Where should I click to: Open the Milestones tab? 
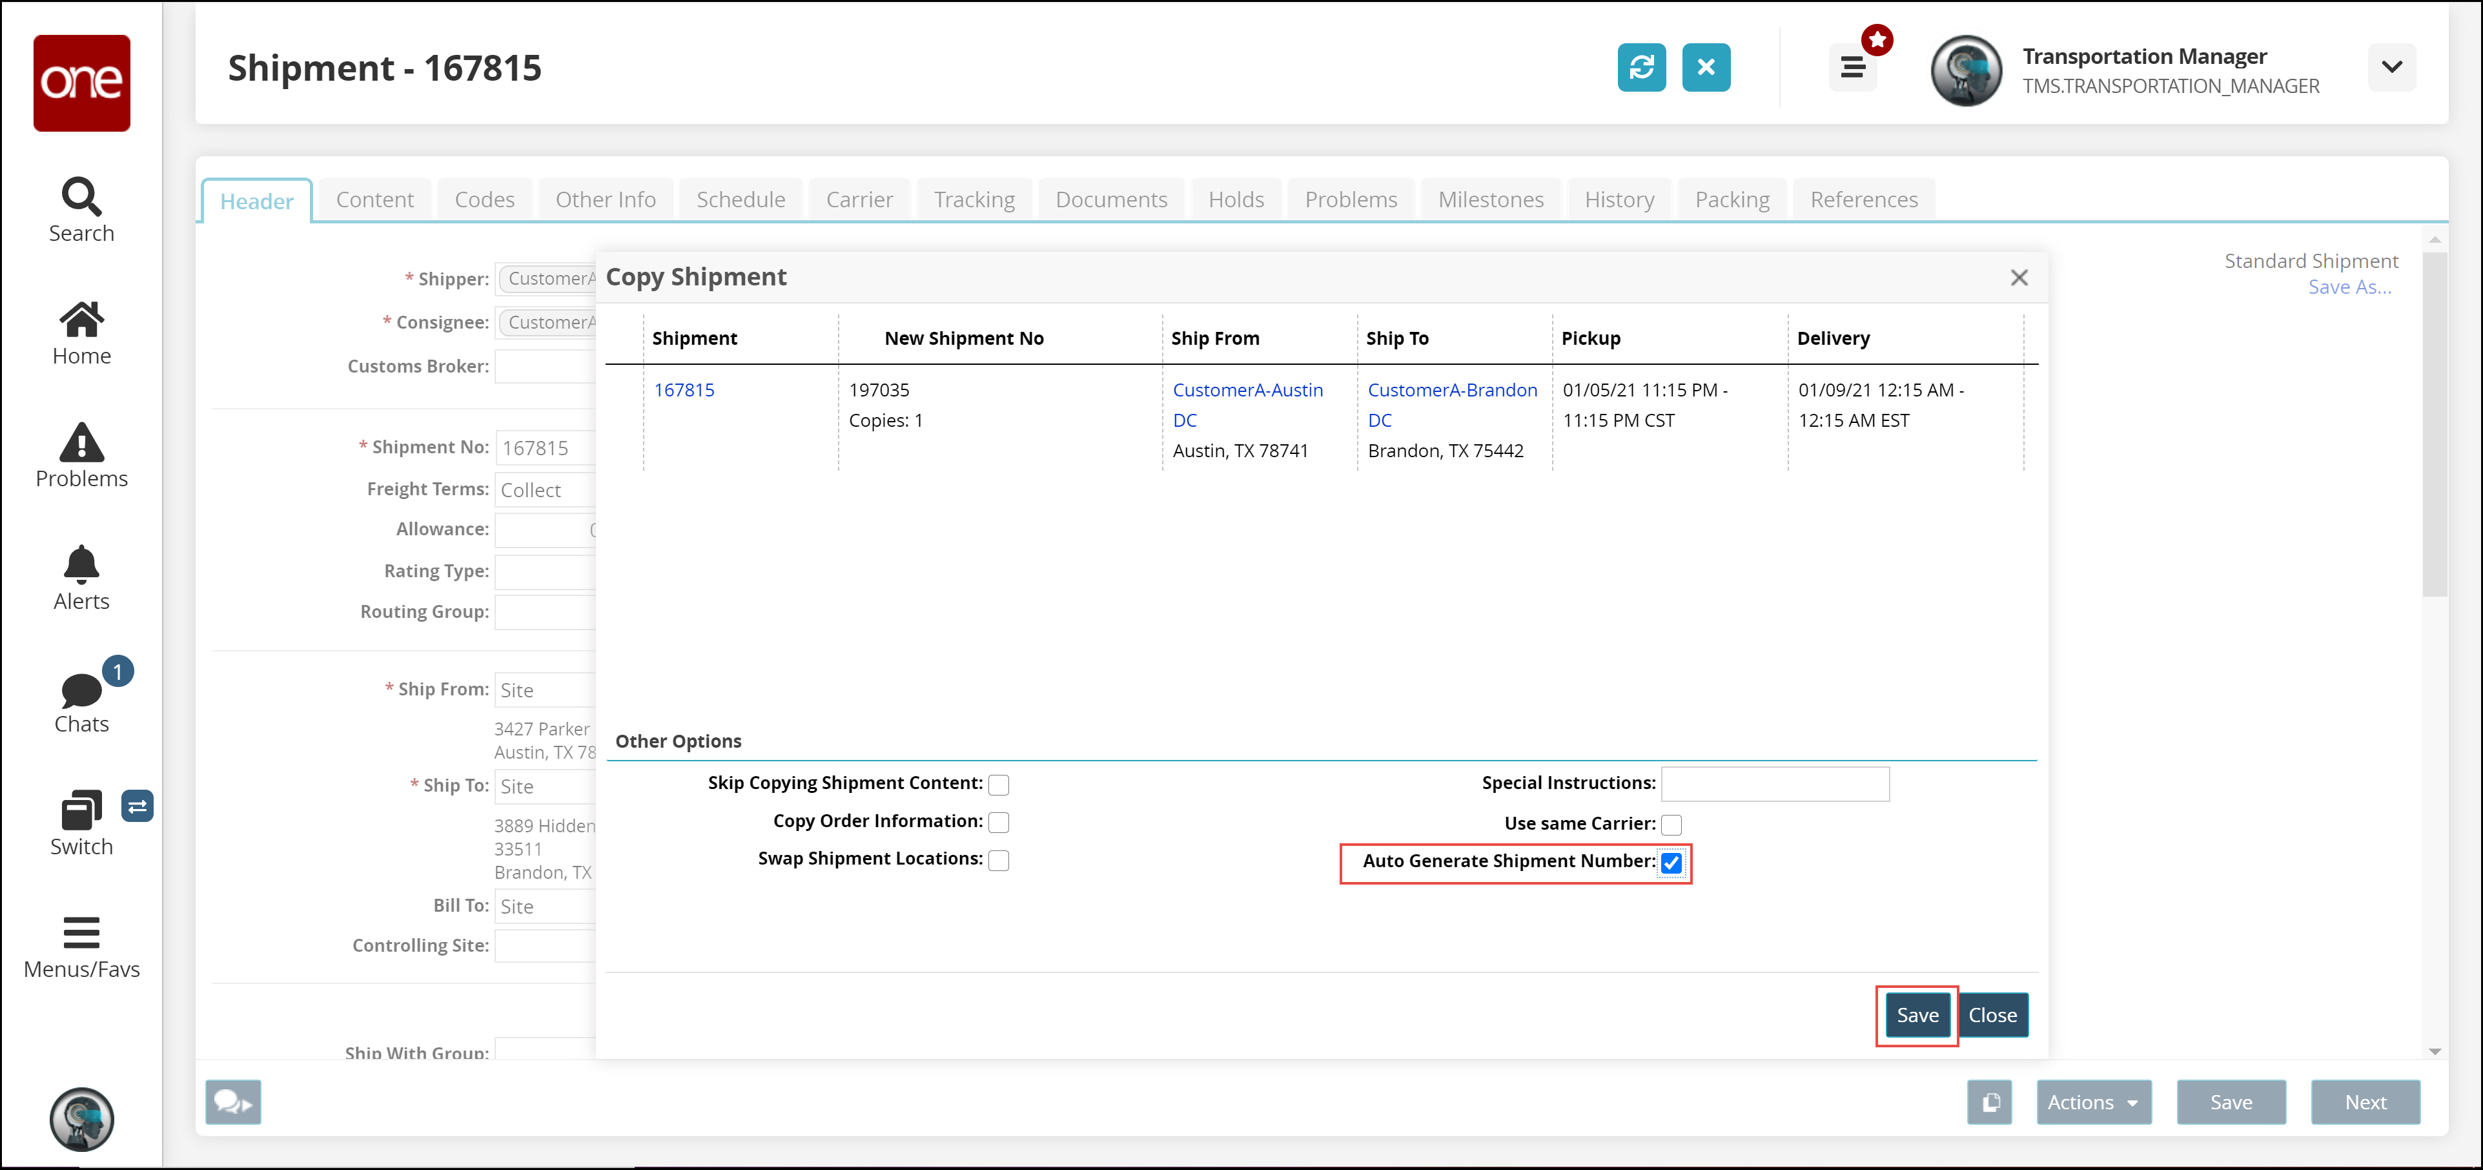(x=1490, y=200)
